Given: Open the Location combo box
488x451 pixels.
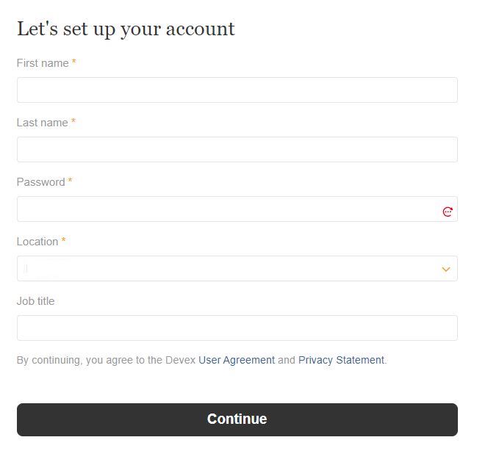Looking at the screenshot, I should [237, 268].
